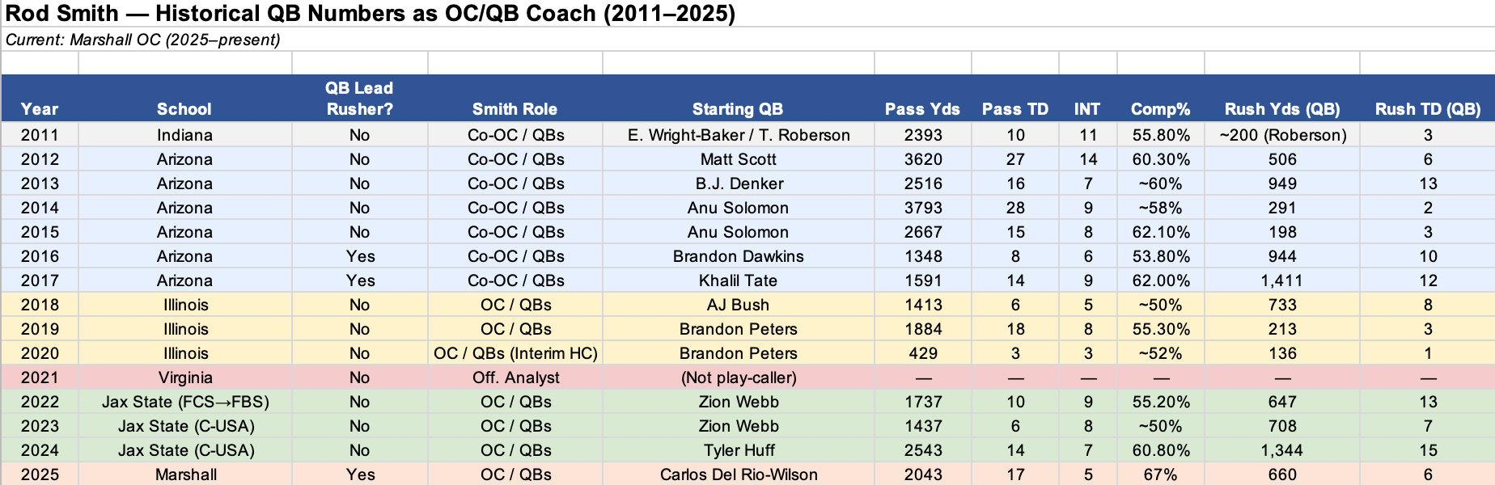Select the 'E. Wright-Baker / T. Roberson' cell

coord(738,135)
